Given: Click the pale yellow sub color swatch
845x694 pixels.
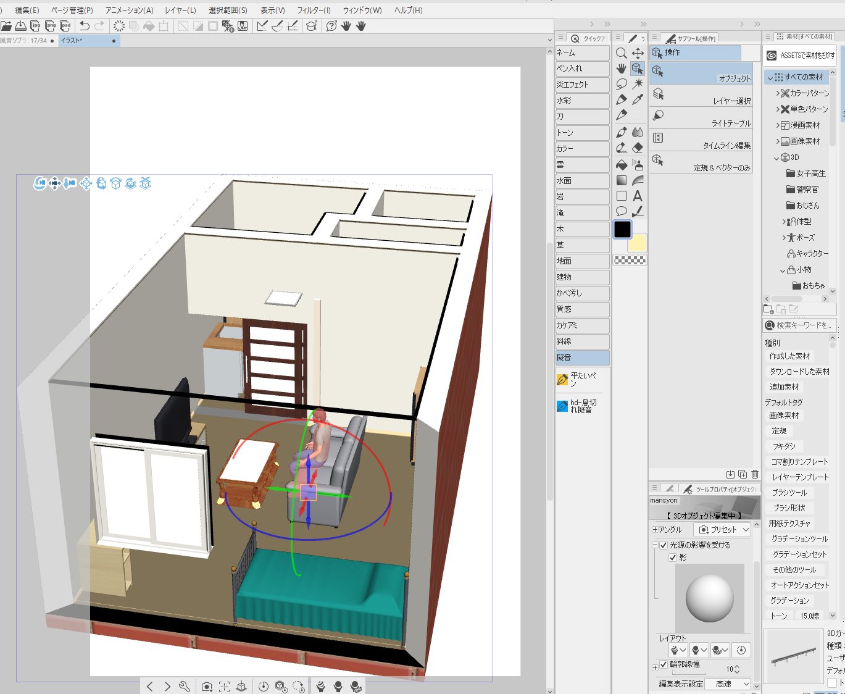Looking at the screenshot, I should (637, 243).
